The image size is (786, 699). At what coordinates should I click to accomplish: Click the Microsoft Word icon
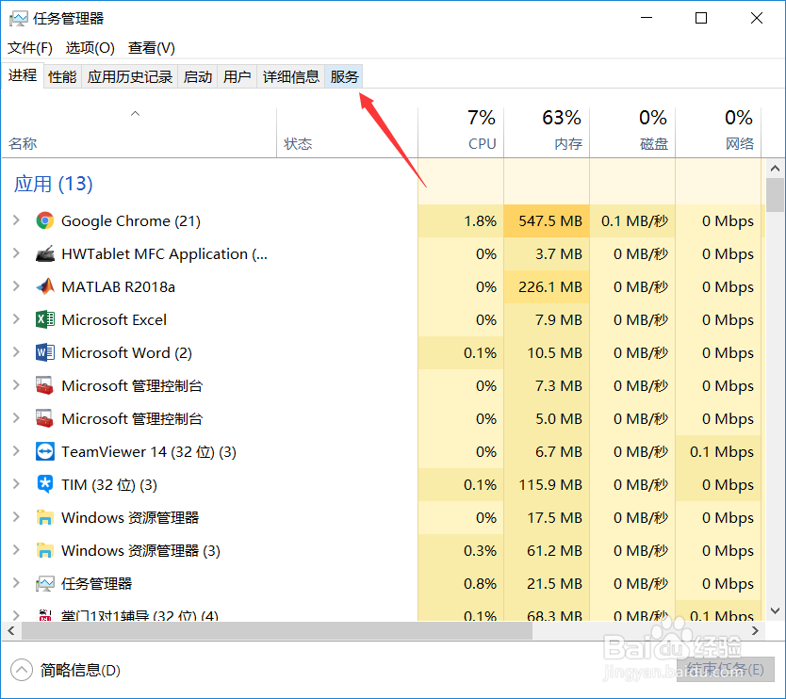(45, 352)
